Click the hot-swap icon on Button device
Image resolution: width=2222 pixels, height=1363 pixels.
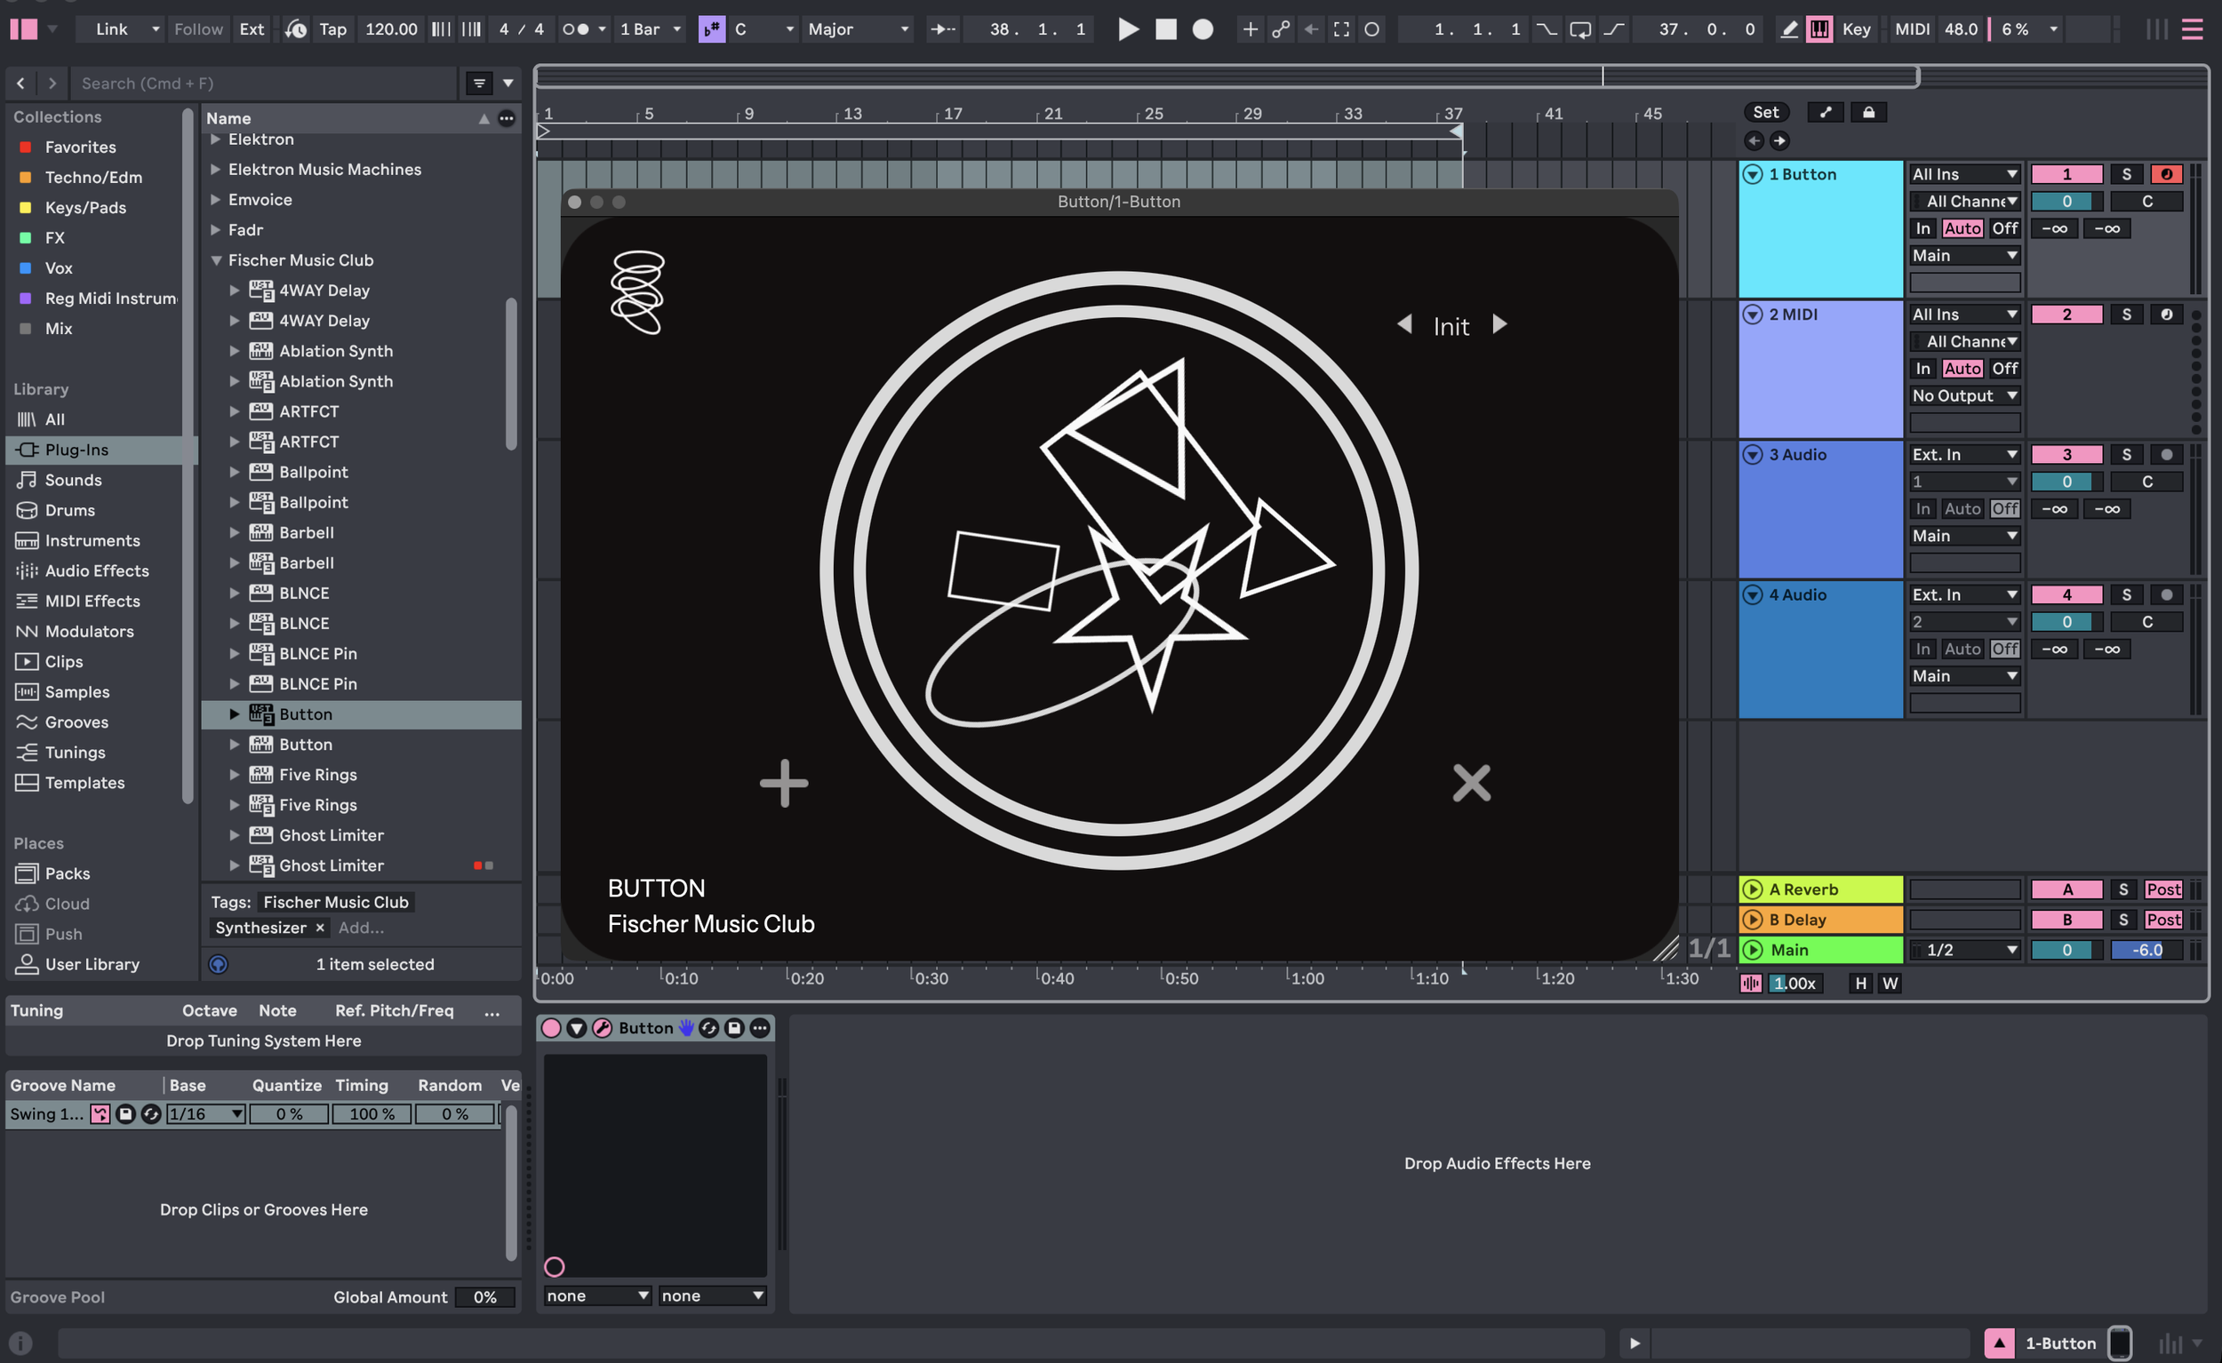pyautogui.click(x=708, y=1028)
